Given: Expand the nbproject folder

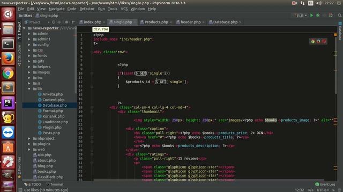Looking at the screenshot, I should coord(29,139).
